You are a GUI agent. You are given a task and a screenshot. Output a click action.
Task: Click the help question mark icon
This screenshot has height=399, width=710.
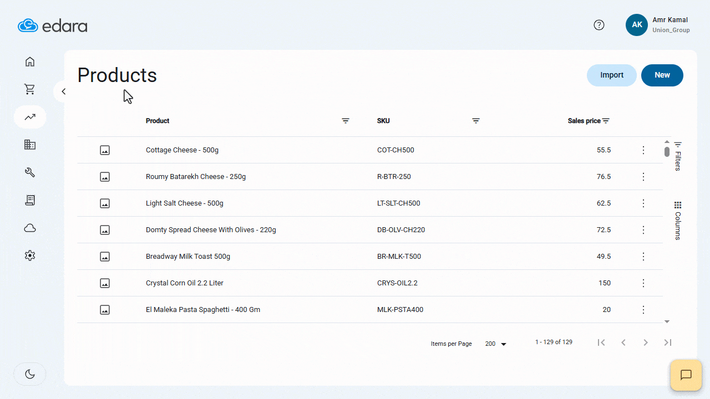pos(599,25)
